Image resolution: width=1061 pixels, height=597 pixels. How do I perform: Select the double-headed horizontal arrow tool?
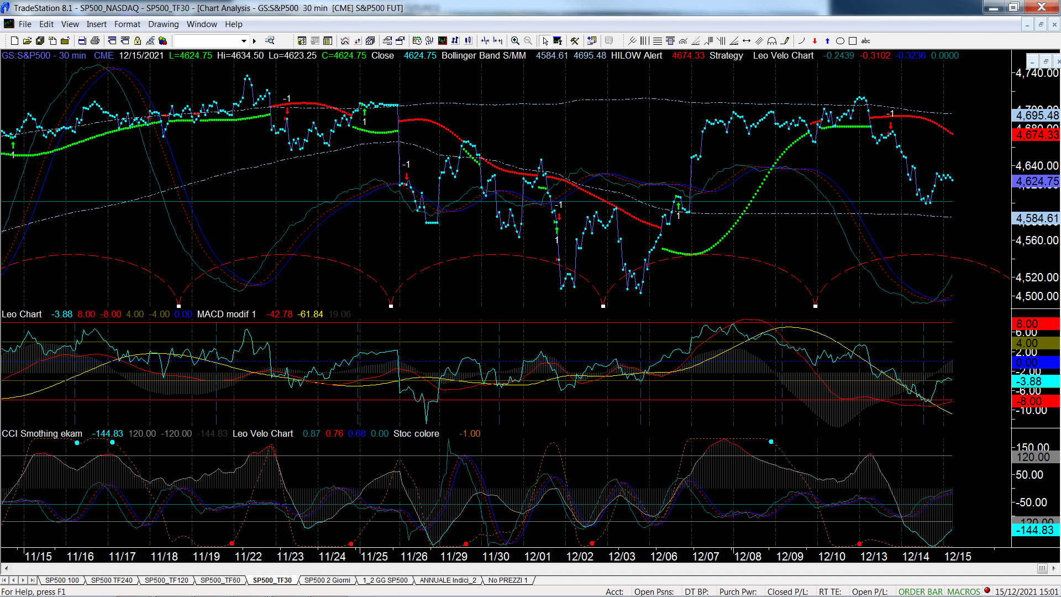point(747,41)
